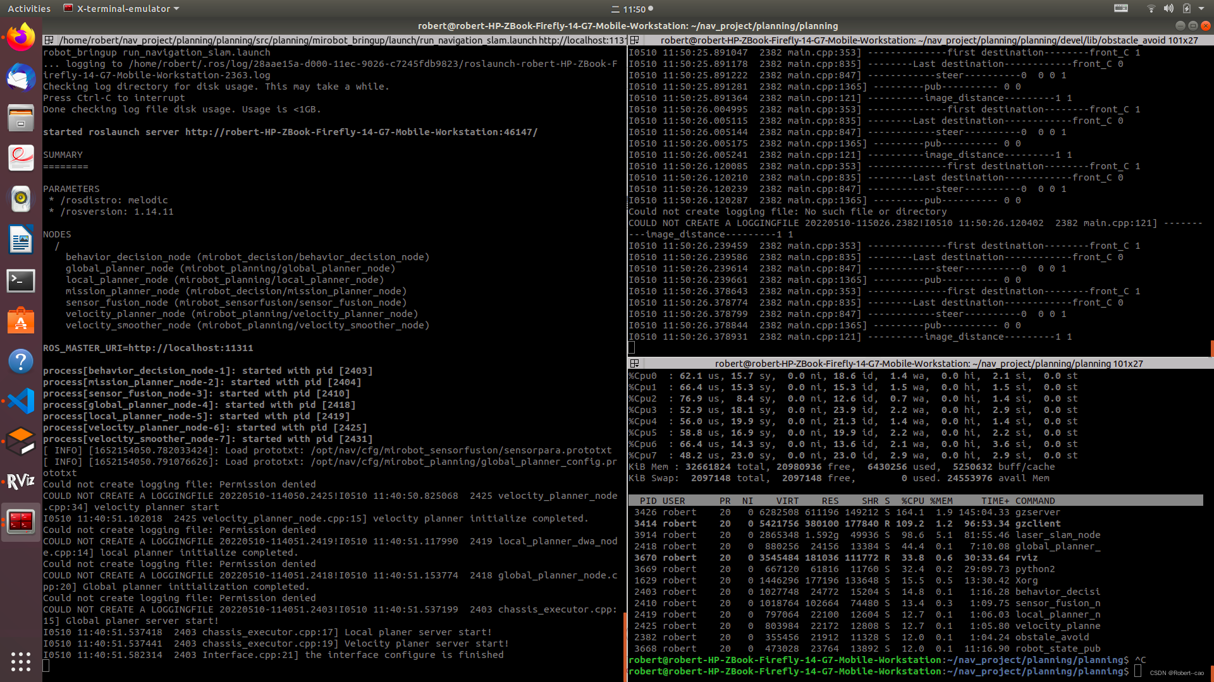Open Thunderbird mail from the dock
This screenshot has height=682, width=1214.
[x=21, y=78]
